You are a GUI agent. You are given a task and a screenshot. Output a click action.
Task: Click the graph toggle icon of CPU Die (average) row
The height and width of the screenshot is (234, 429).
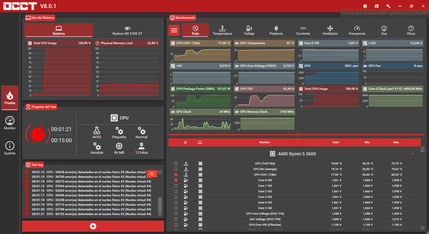200,169
